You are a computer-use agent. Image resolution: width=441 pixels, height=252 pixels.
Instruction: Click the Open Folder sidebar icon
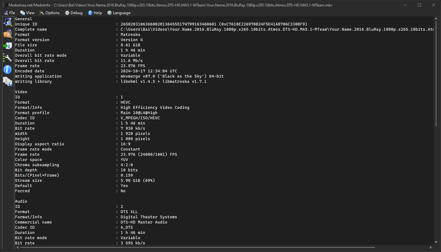coord(7,34)
